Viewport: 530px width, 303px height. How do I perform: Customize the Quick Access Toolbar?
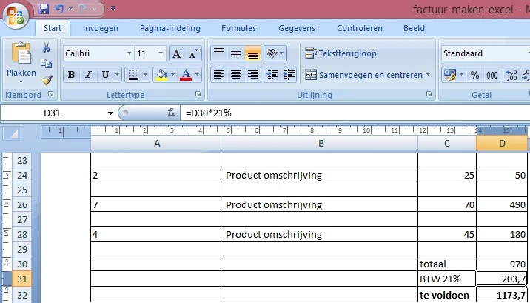pos(113,9)
